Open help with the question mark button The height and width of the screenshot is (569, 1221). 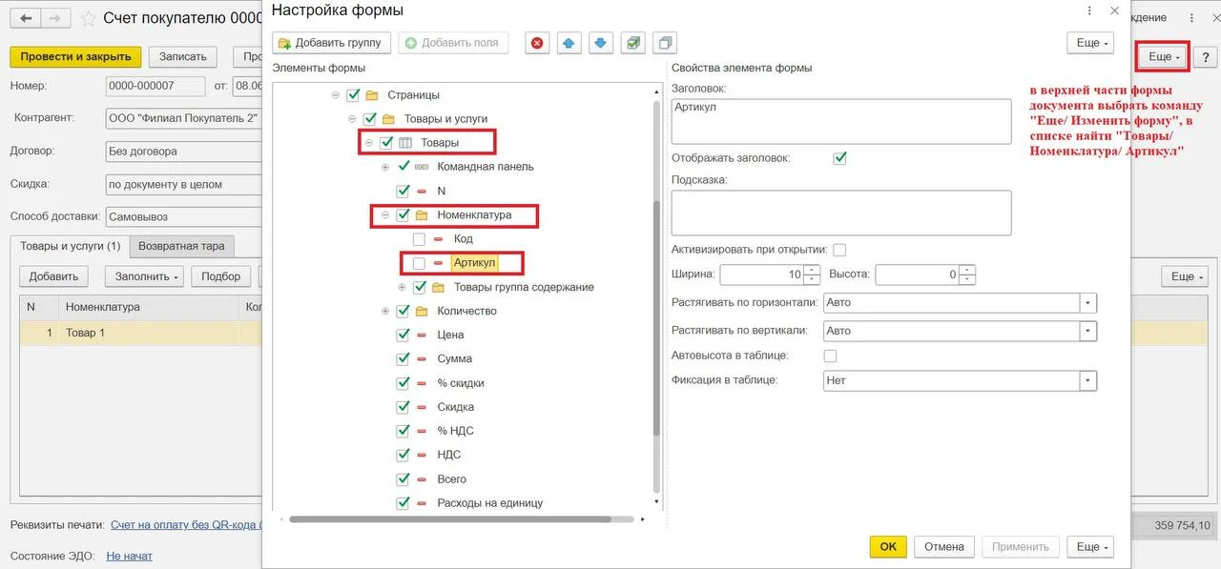(1207, 57)
